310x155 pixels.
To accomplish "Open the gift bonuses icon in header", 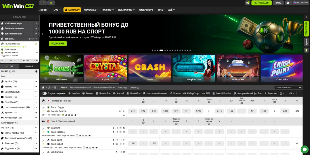I will [247, 3].
